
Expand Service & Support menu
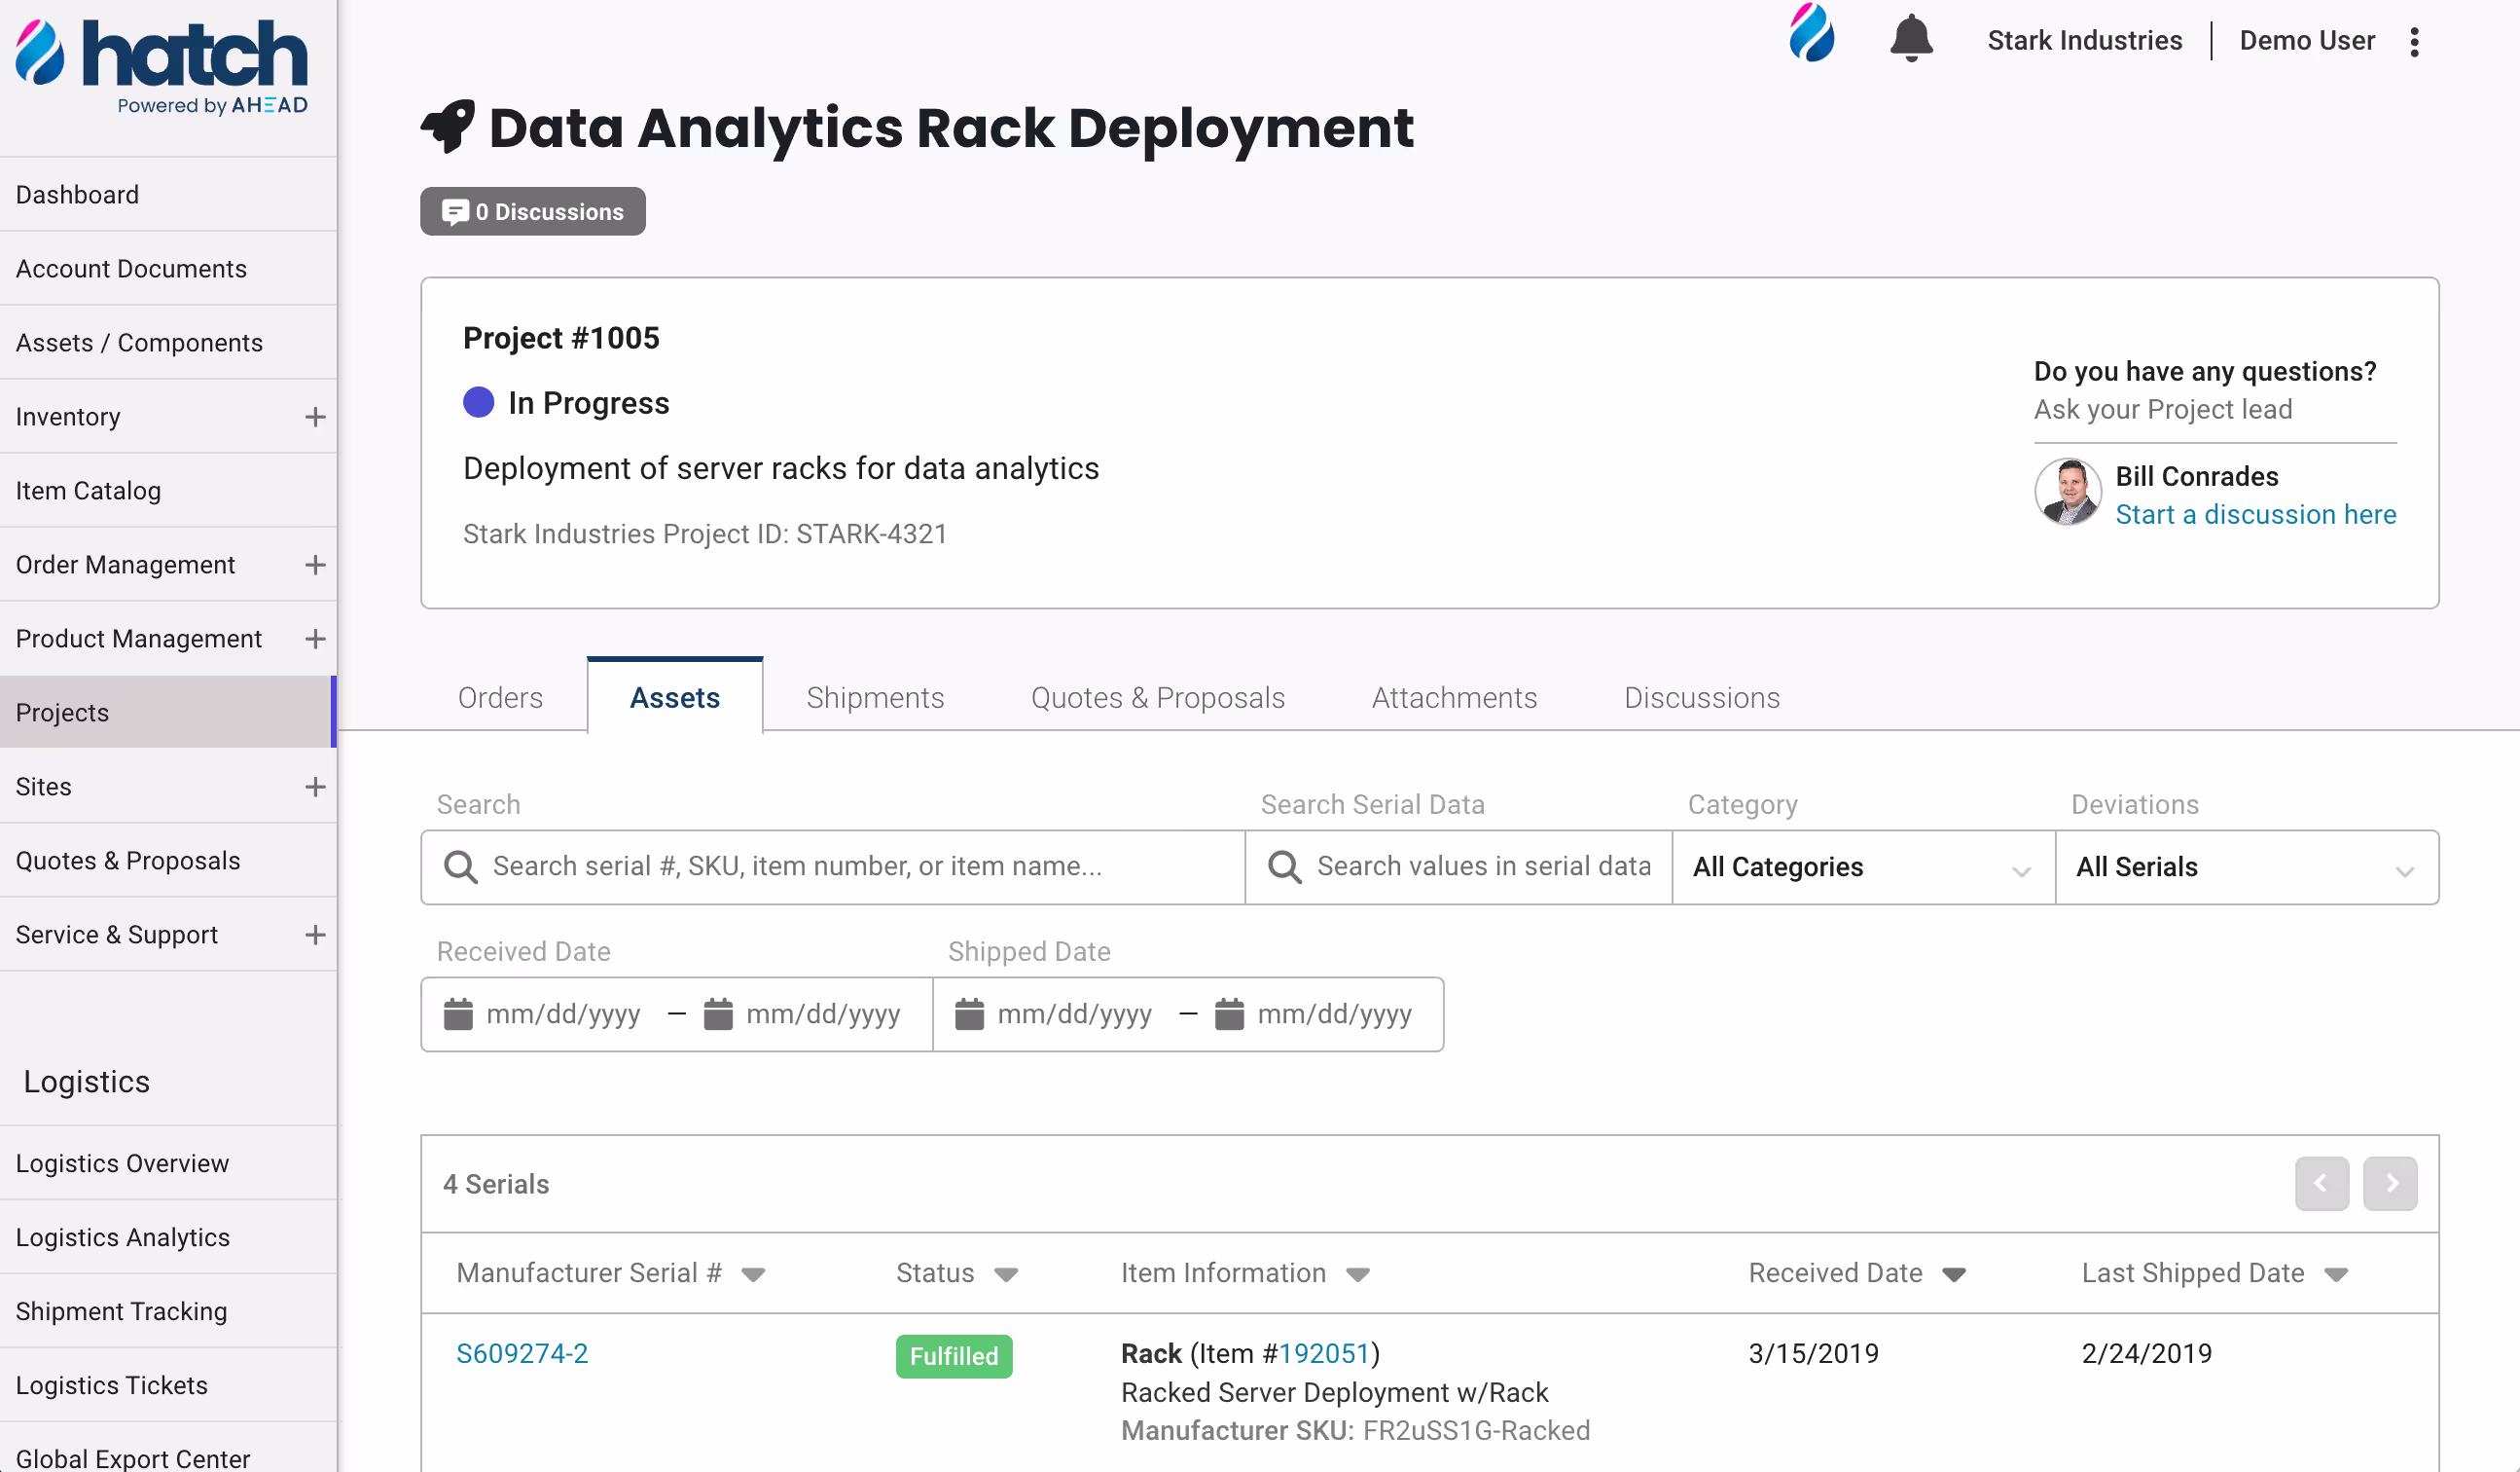tap(315, 935)
